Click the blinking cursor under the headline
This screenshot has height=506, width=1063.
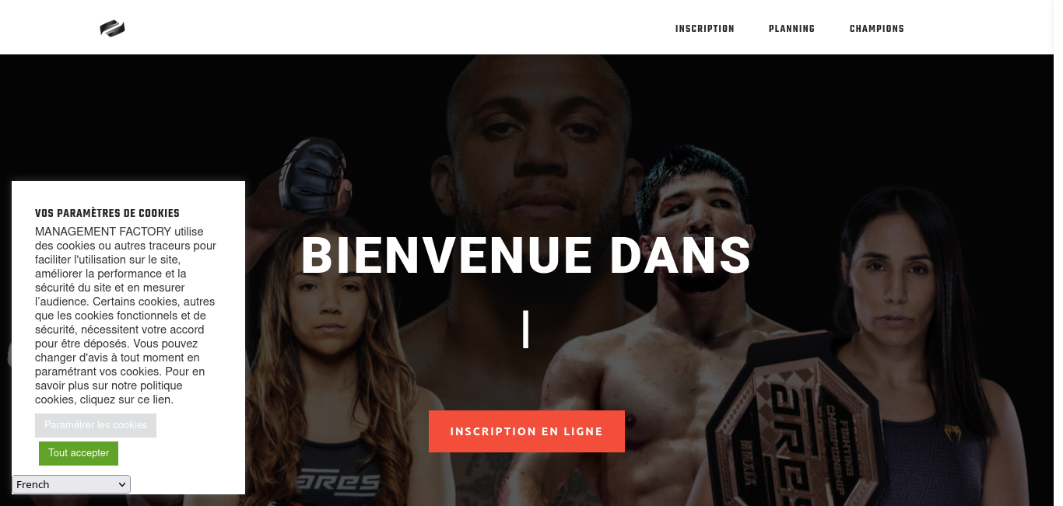526,329
